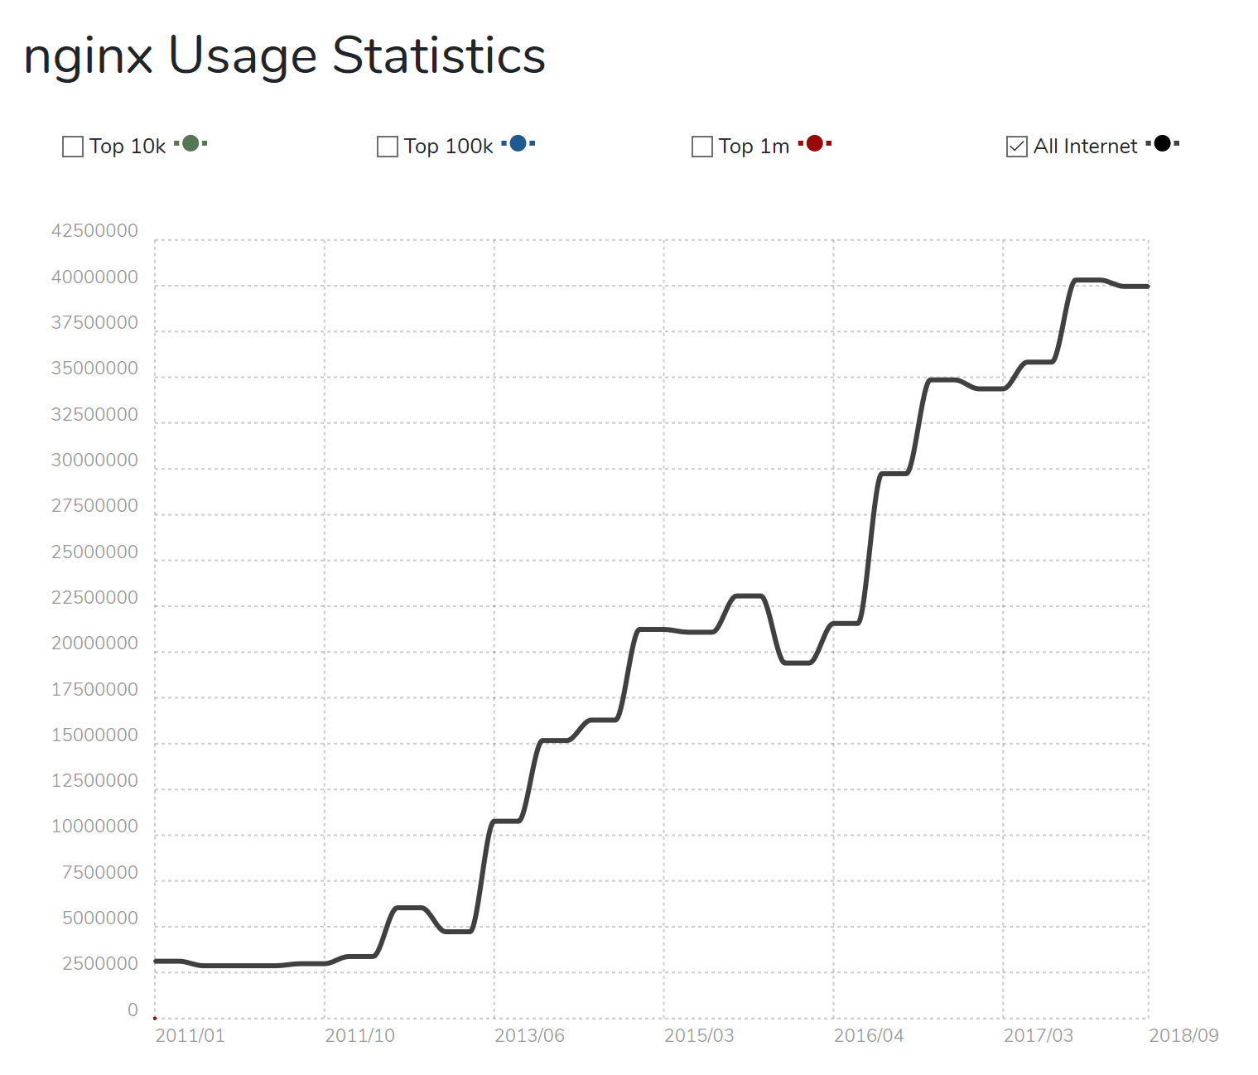Click the 15000000 y-axis label
Viewport: 1258px width, 1075px height.
[x=94, y=735]
